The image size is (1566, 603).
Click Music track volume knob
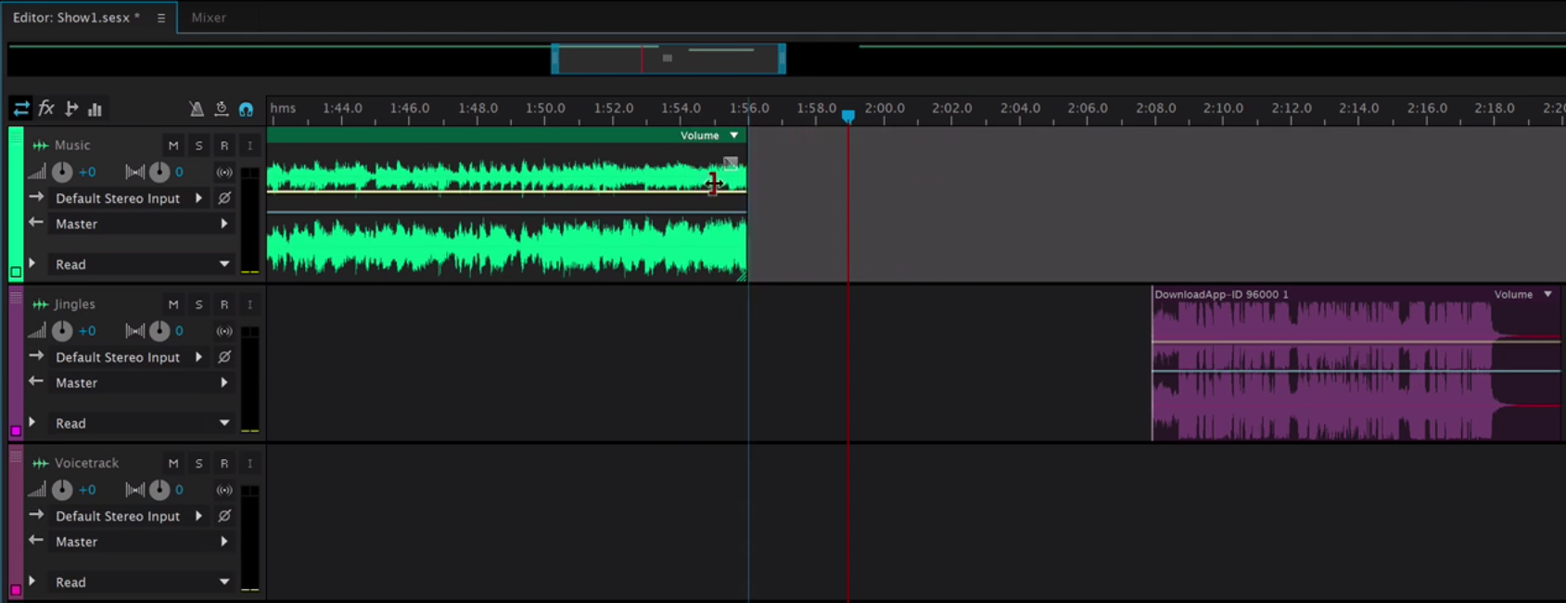point(62,172)
